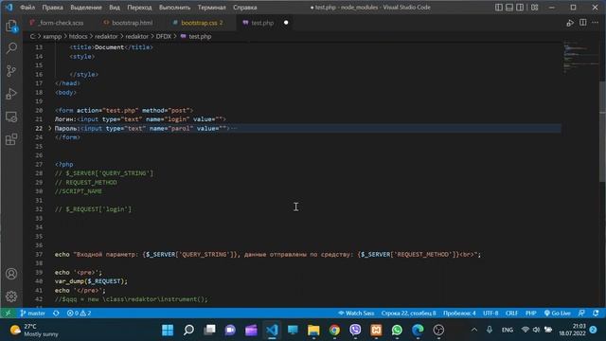Image resolution: width=606 pixels, height=341 pixels.
Task: Switch to bootstrap.html tab
Action: pyautogui.click(x=129, y=23)
